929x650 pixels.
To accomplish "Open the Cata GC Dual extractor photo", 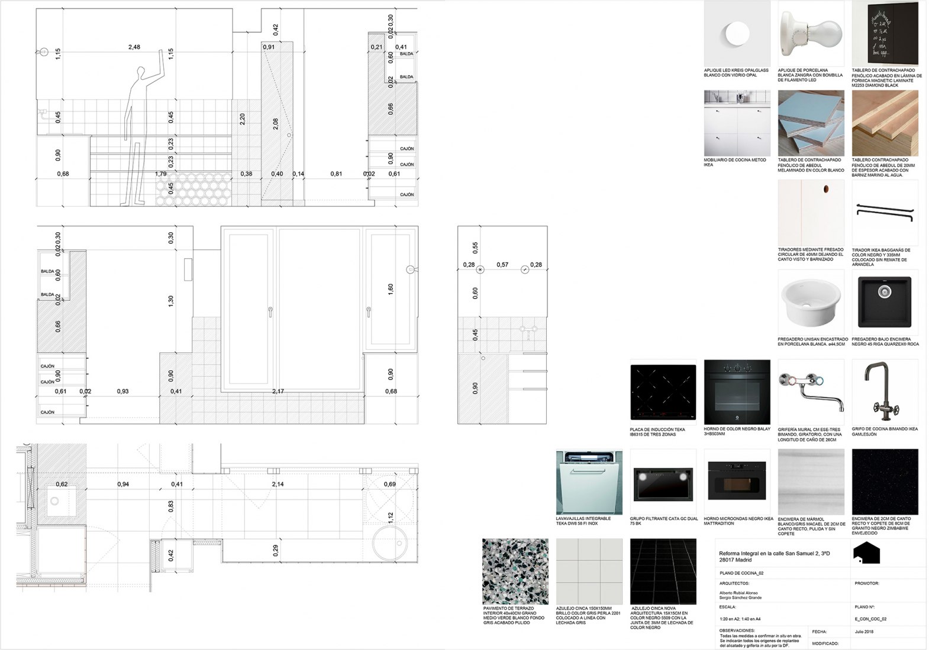I will [x=663, y=482].
